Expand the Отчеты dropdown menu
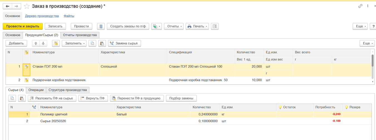Screen dimensions: 376x140 pos(173,26)
